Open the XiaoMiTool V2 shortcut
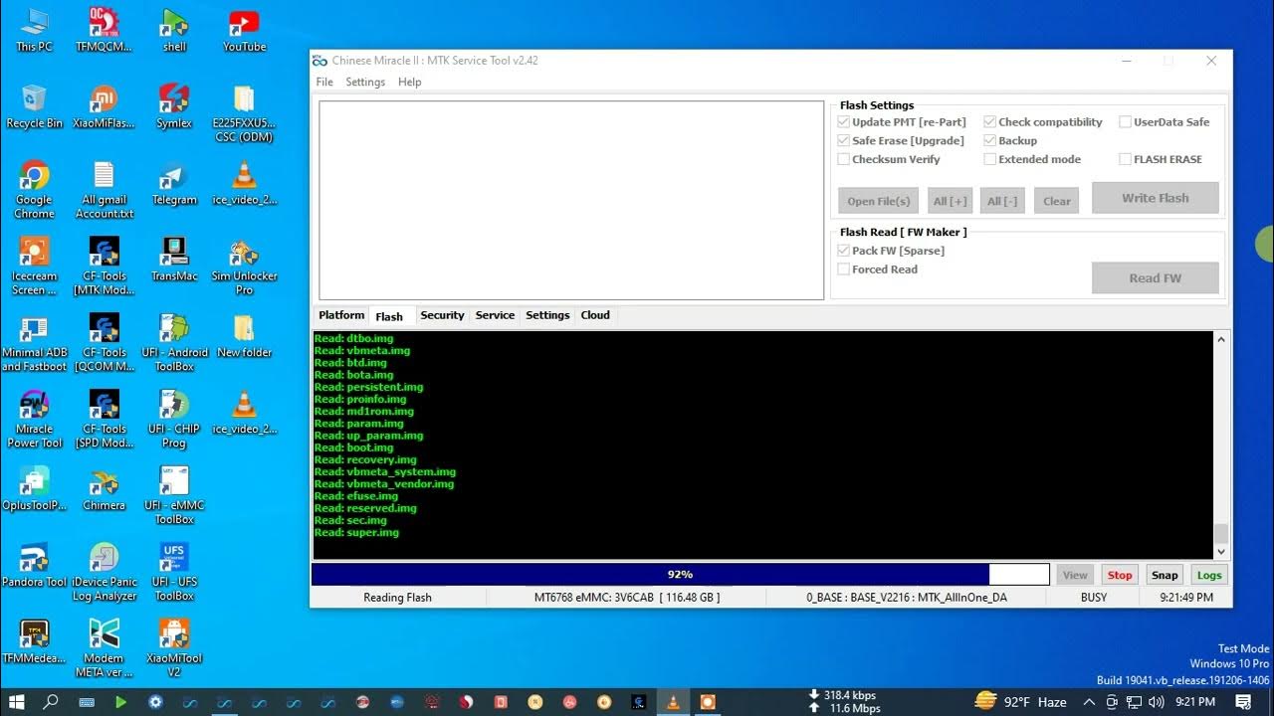 click(174, 649)
